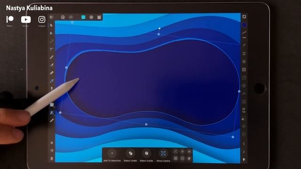Go back with the top-left arrow
This screenshot has width=301, height=169.
click(x=51, y=17)
